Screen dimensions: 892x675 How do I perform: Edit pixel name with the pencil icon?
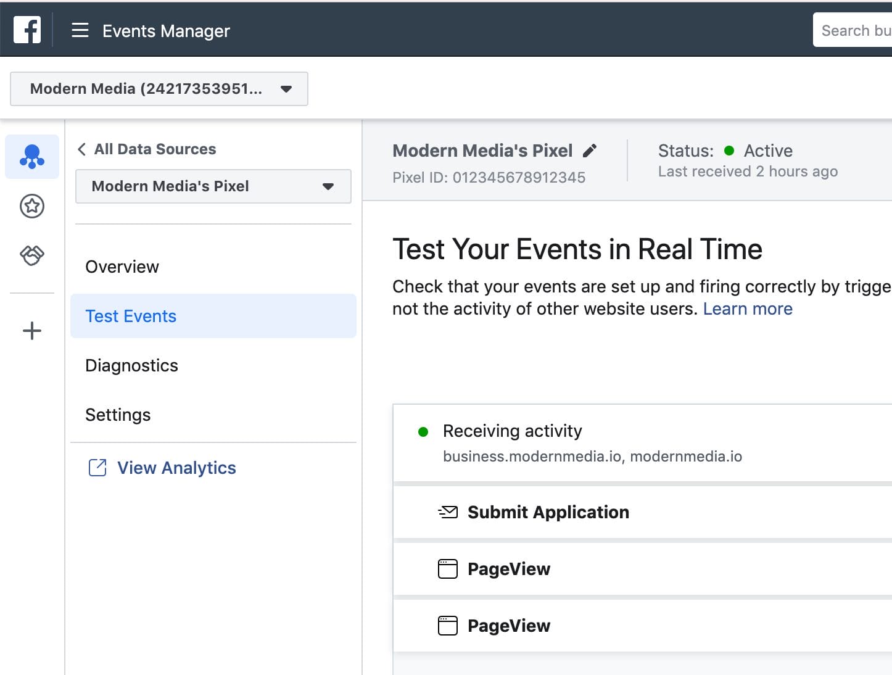(x=590, y=151)
